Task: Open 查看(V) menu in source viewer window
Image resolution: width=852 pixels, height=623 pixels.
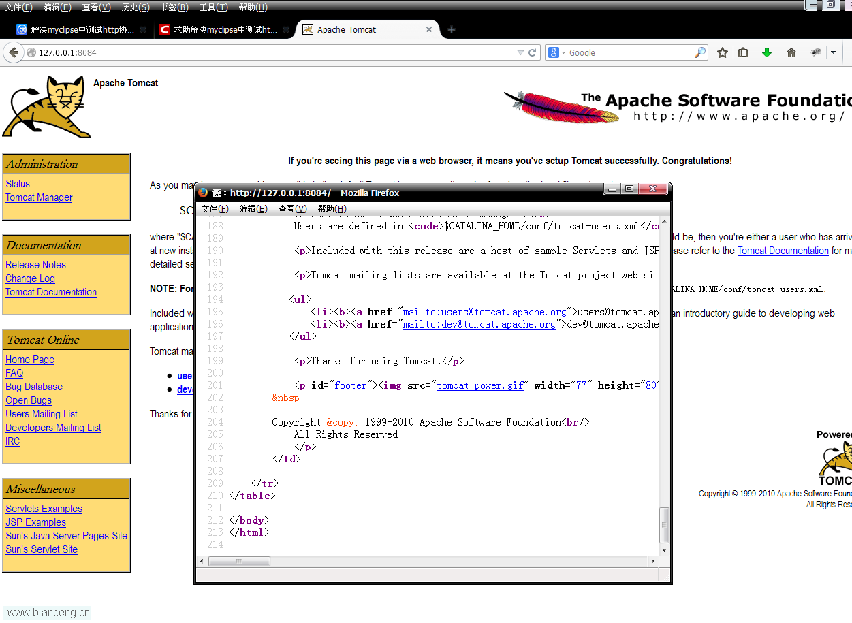Action: point(292,208)
